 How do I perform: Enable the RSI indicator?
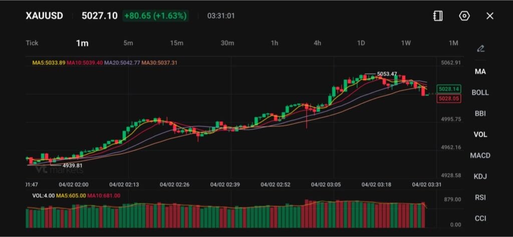[480, 197]
